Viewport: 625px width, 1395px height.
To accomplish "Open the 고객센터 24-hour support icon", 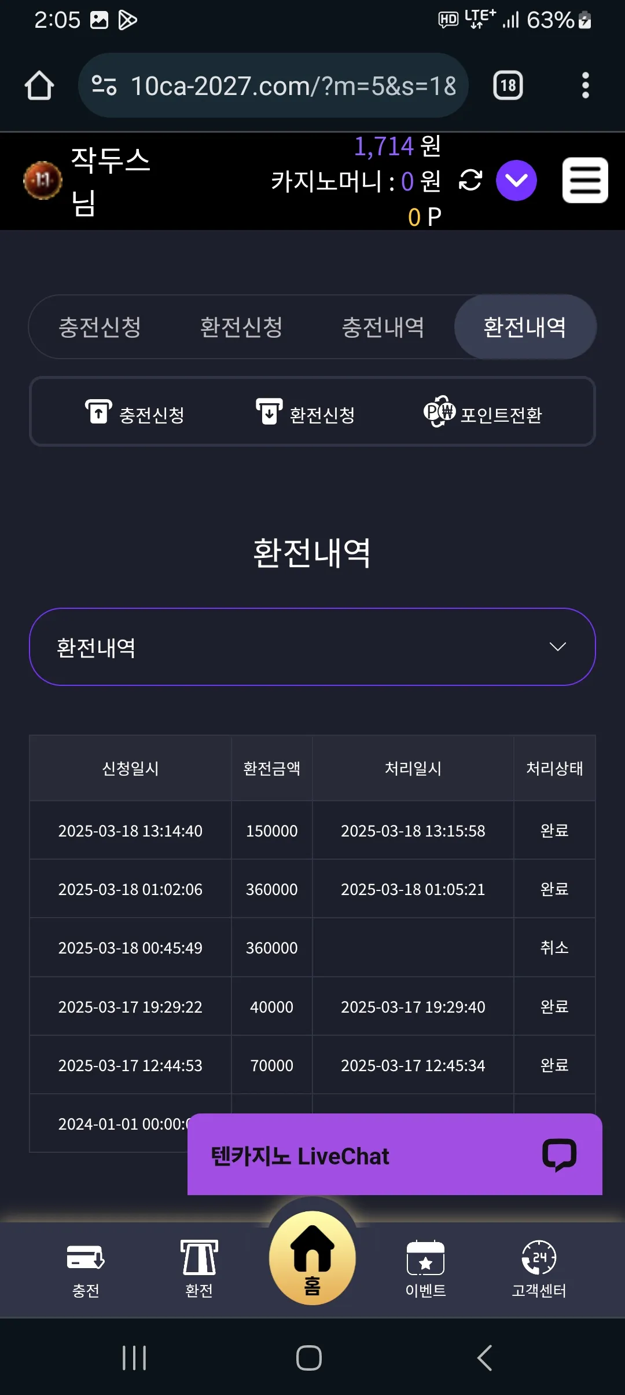I will pyautogui.click(x=539, y=1269).
